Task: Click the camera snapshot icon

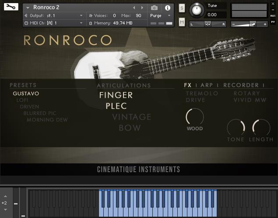Action: (154, 8)
